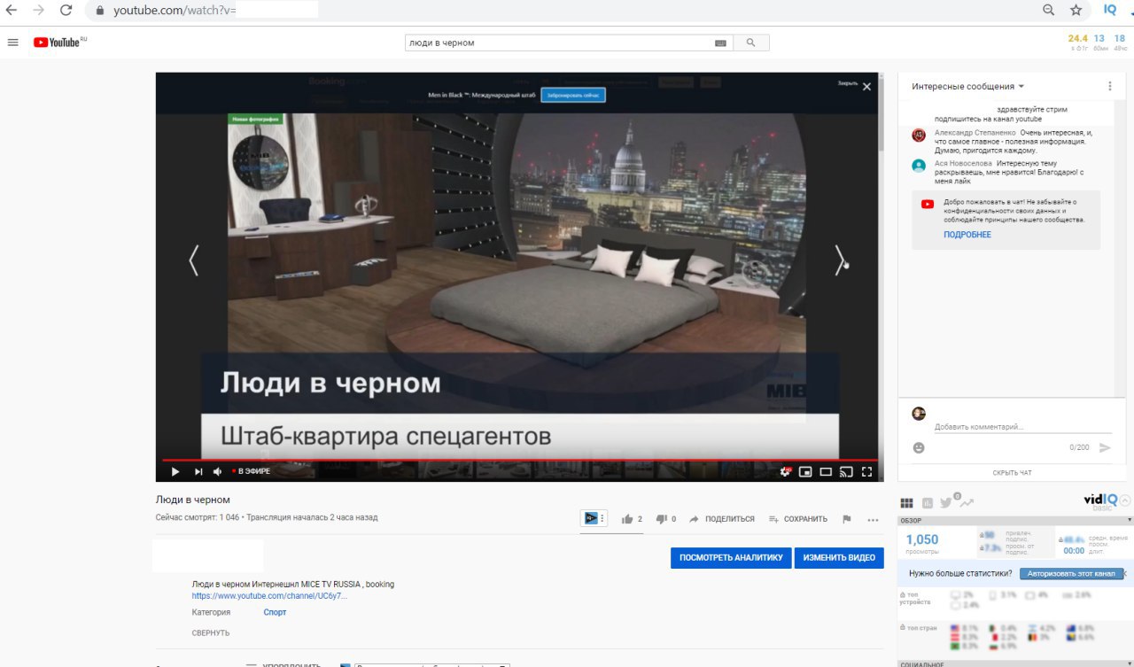Screen dimensions: 1134x667
Task: Mute the video with the speaker icon
Action: pos(218,471)
